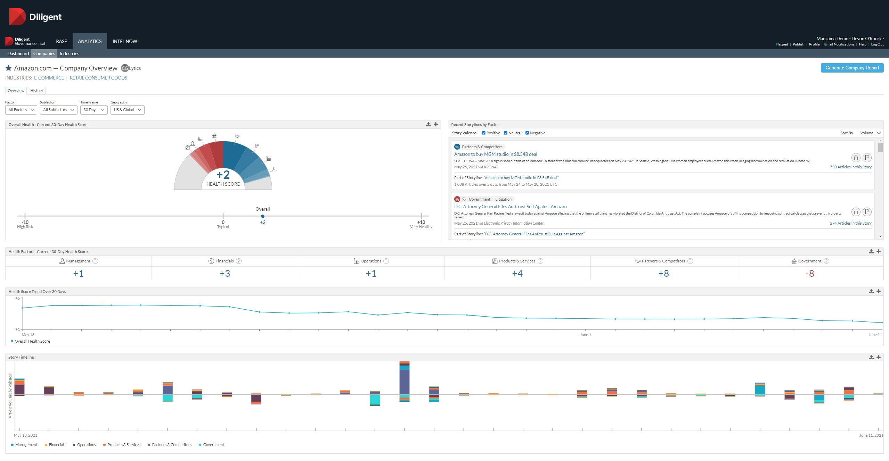
Task: Click the Government story's red factor icon
Action: click(457, 199)
